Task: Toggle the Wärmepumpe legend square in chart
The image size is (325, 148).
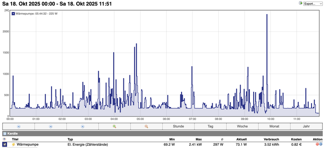Action: 13,14
